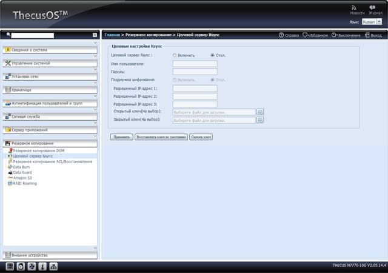Open RAID Roaming item
Viewport: 388px width, 273px height.
coord(25,183)
